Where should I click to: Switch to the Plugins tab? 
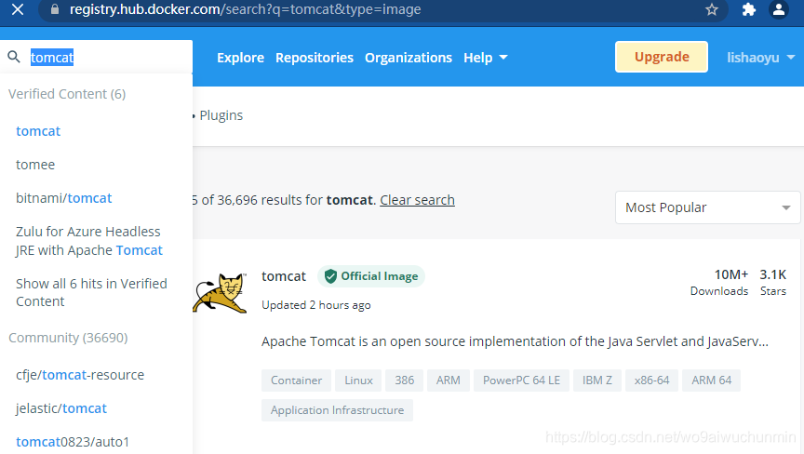click(x=221, y=115)
